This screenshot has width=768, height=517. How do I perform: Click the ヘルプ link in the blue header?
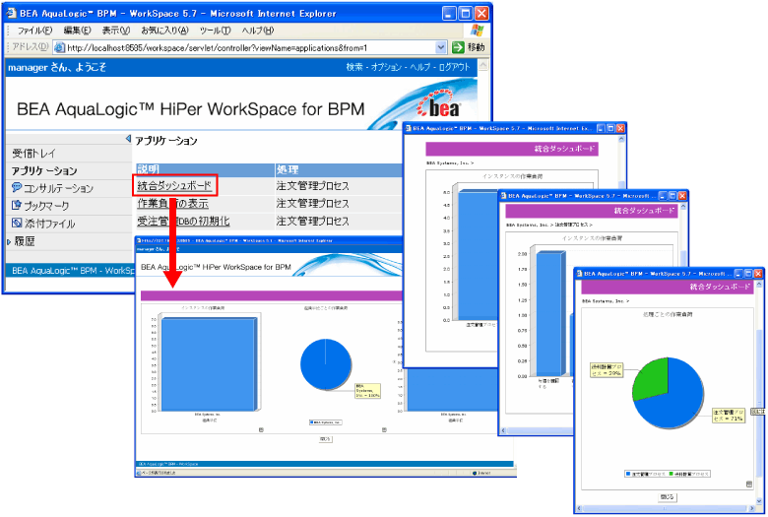click(x=420, y=67)
